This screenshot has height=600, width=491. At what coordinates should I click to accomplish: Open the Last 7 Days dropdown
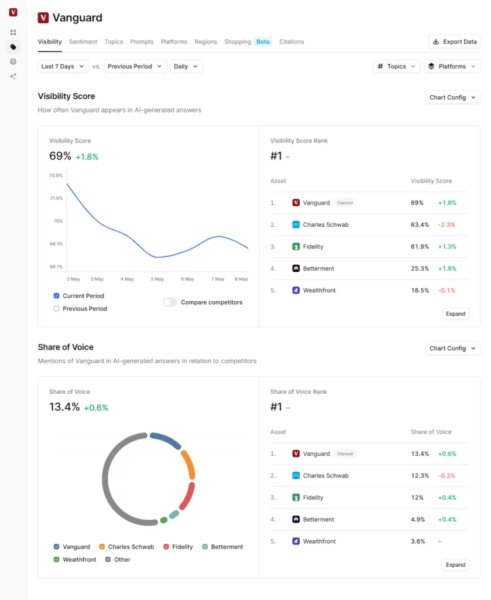click(63, 66)
